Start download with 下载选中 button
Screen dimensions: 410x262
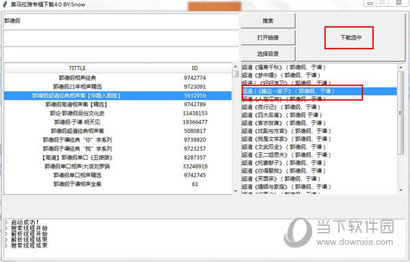[x=351, y=38]
